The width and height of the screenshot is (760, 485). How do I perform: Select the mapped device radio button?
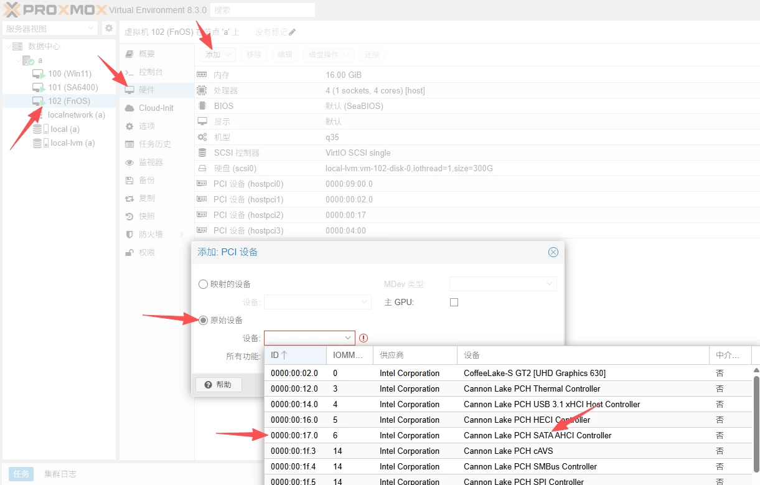coord(203,284)
